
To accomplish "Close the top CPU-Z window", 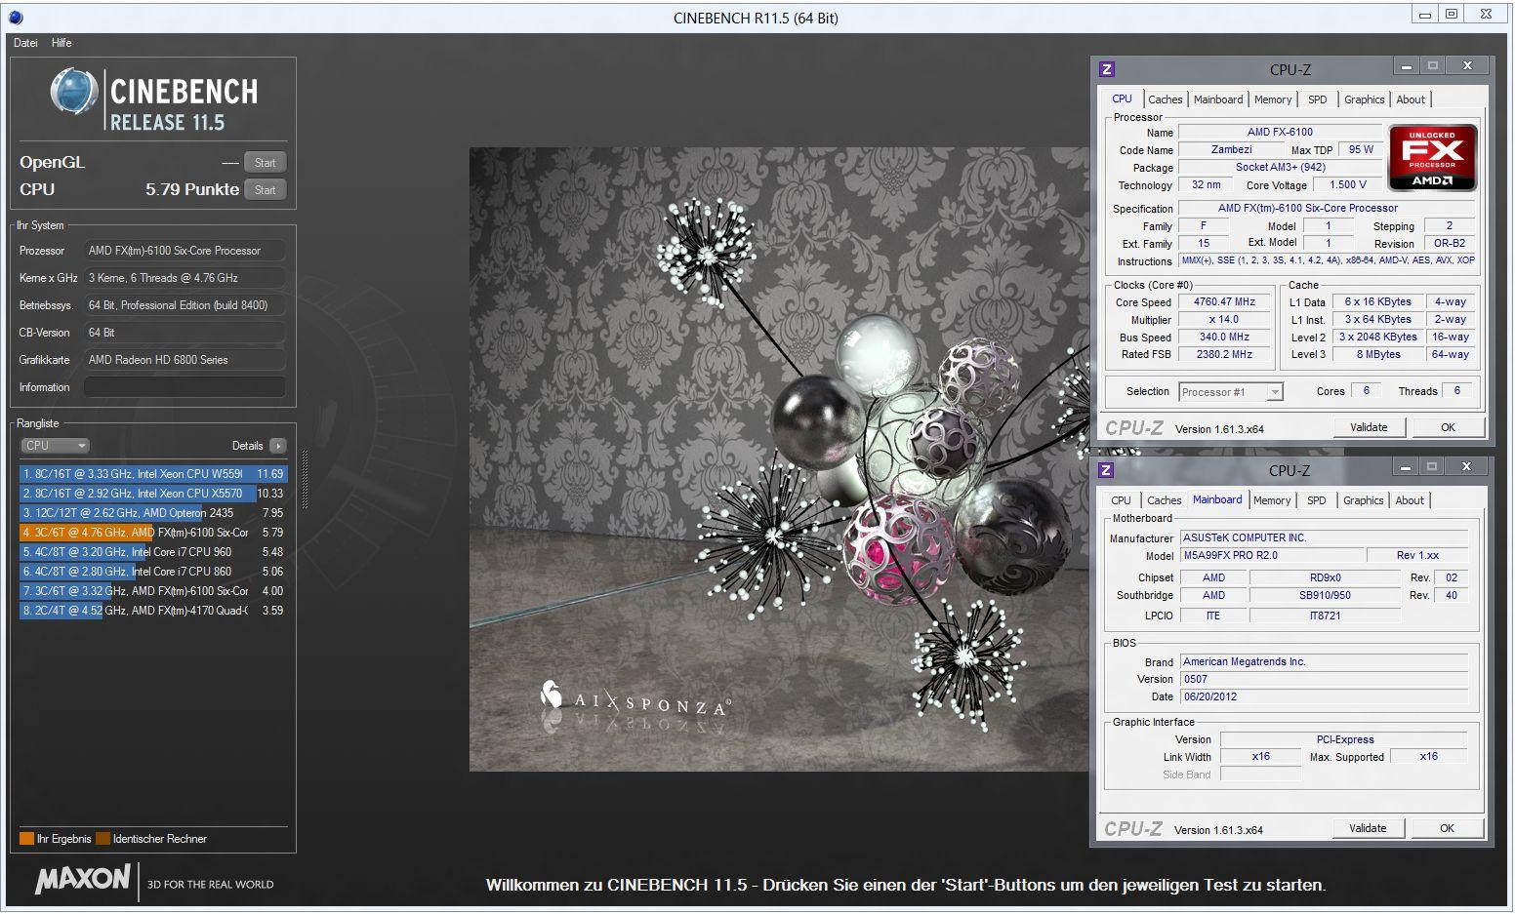I will 1467,66.
